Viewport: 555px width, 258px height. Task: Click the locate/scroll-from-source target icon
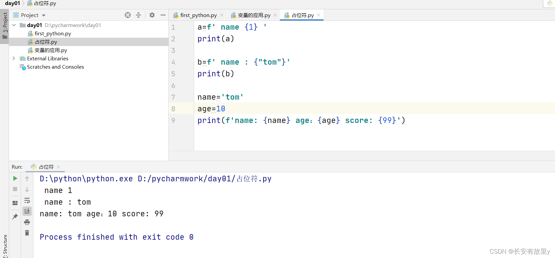pos(128,15)
